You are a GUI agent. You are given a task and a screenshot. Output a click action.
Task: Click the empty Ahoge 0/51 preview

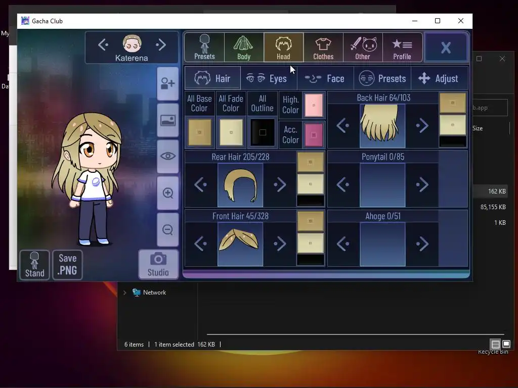click(x=382, y=244)
